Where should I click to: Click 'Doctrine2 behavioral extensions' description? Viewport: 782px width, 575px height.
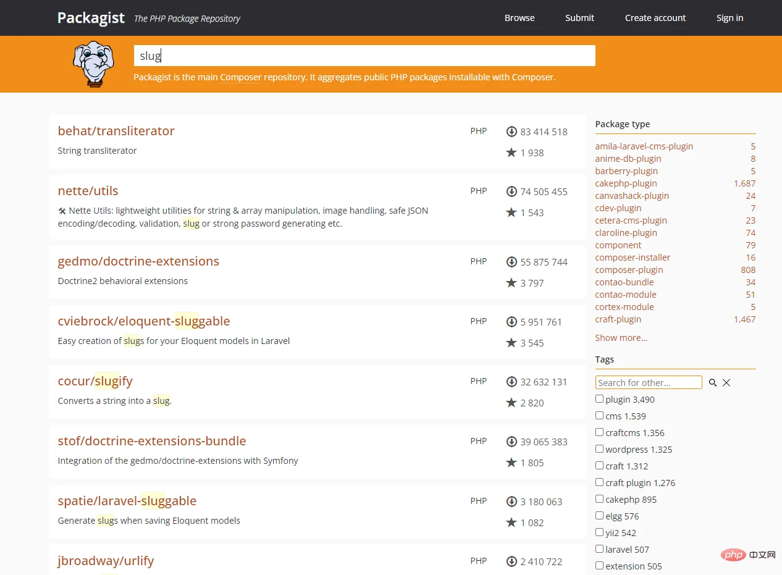point(122,281)
